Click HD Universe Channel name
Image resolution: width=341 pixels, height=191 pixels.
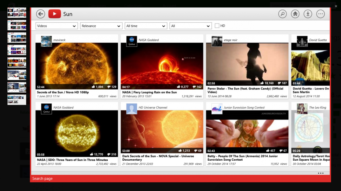tap(153, 107)
